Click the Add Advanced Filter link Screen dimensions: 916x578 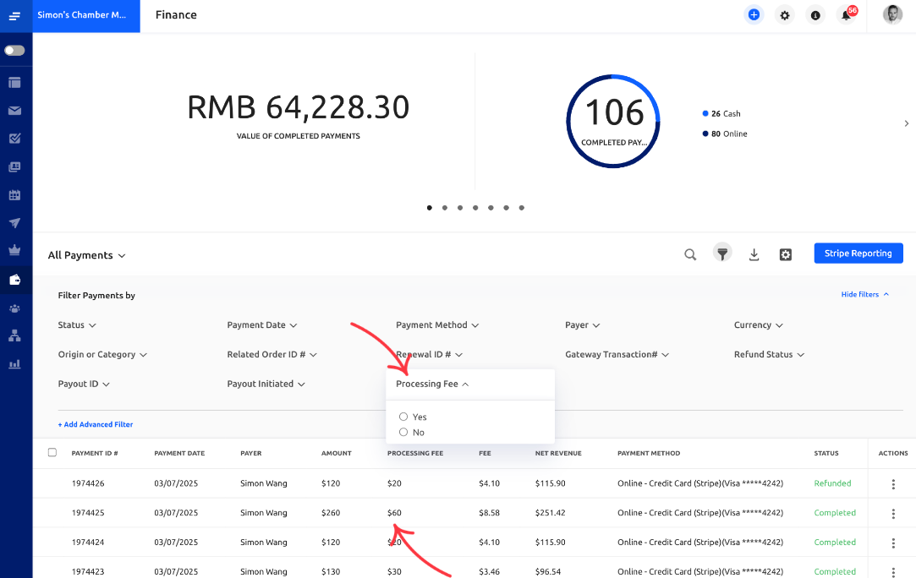click(x=96, y=424)
